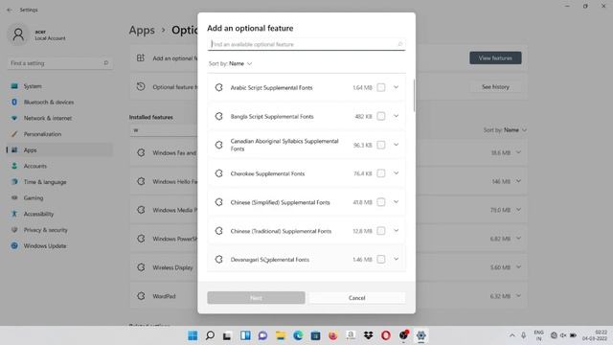Screen dimensions: 613x345
Task: Click the microphone tray icon
Action: click(x=524, y=335)
